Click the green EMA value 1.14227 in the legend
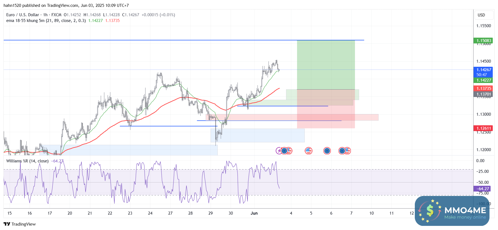Image resolution: width=498 pixels, height=230 pixels. [96, 21]
